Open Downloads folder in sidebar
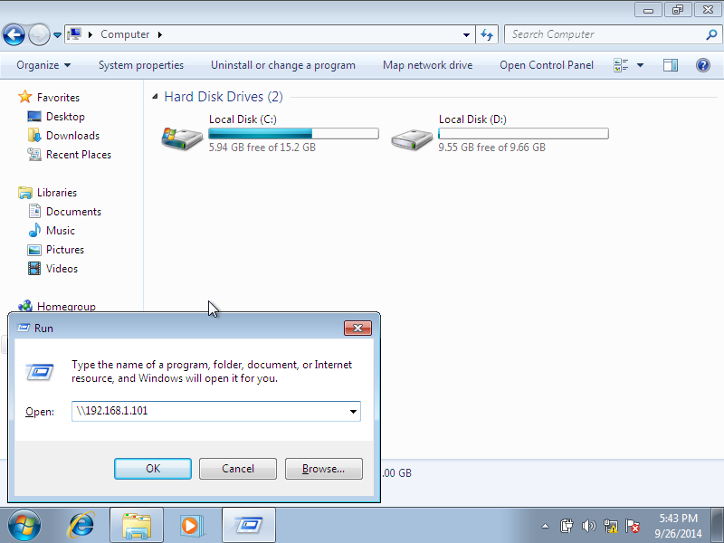This screenshot has height=543, width=724. pos(72,135)
